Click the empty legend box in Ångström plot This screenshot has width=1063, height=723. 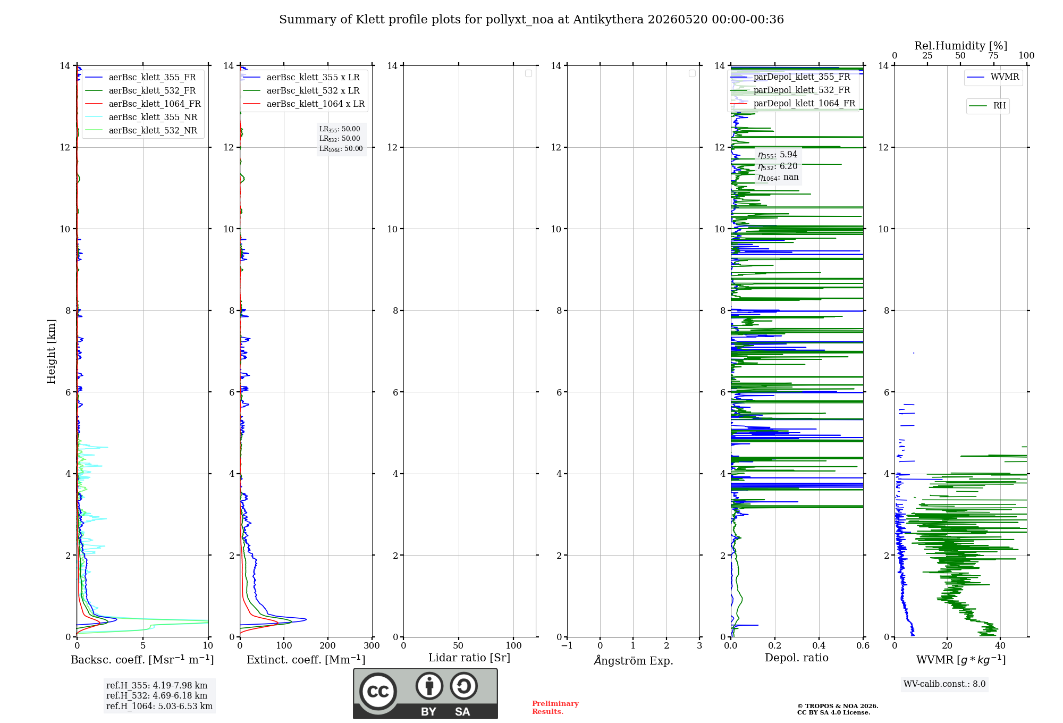pyautogui.click(x=692, y=73)
